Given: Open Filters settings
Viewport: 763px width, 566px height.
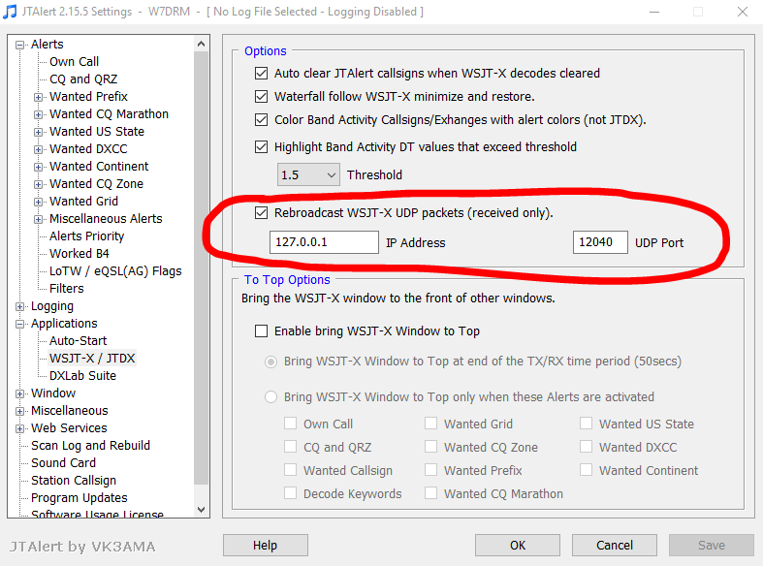Looking at the screenshot, I should (67, 289).
